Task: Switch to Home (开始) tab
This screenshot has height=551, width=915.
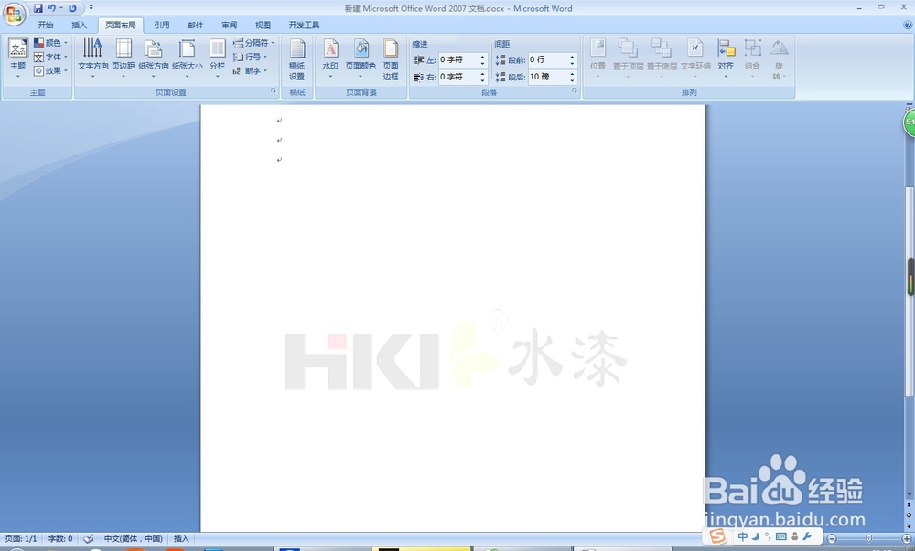Action: point(46,25)
